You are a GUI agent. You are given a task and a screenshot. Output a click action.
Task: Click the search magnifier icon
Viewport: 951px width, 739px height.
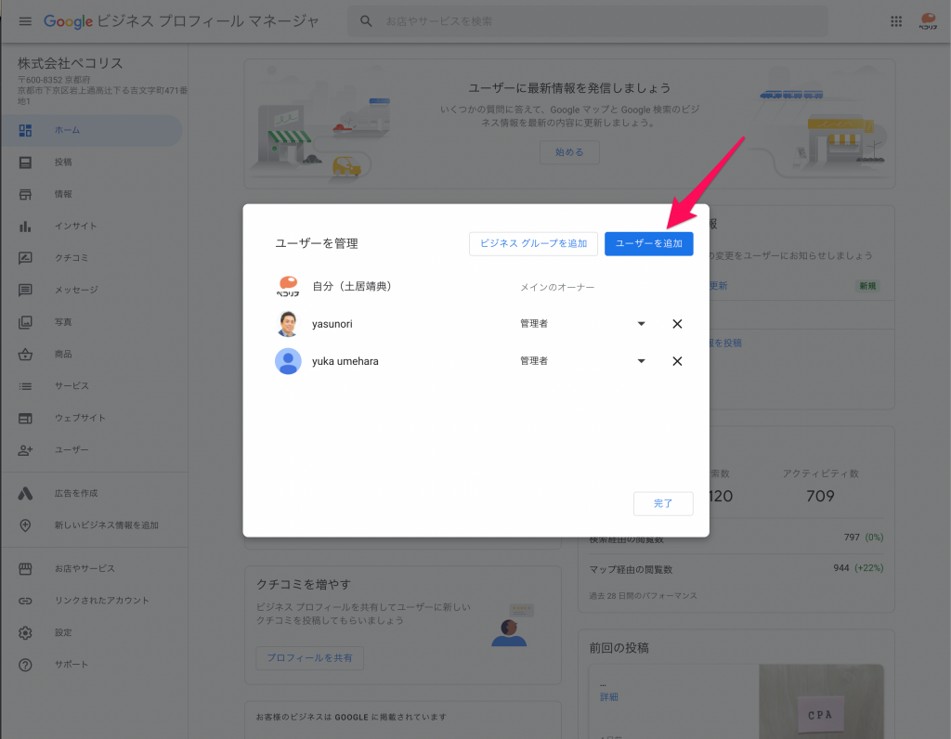[x=366, y=21]
